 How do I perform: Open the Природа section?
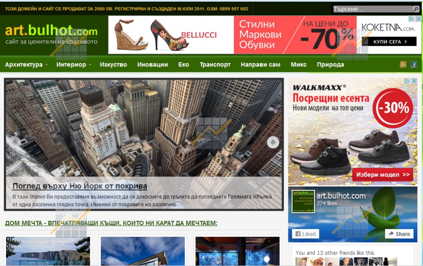pos(331,64)
